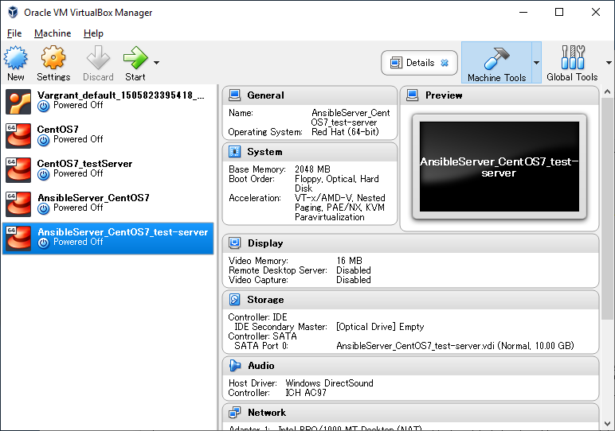Open the Machine menu
This screenshot has height=431, width=615.
53,33
